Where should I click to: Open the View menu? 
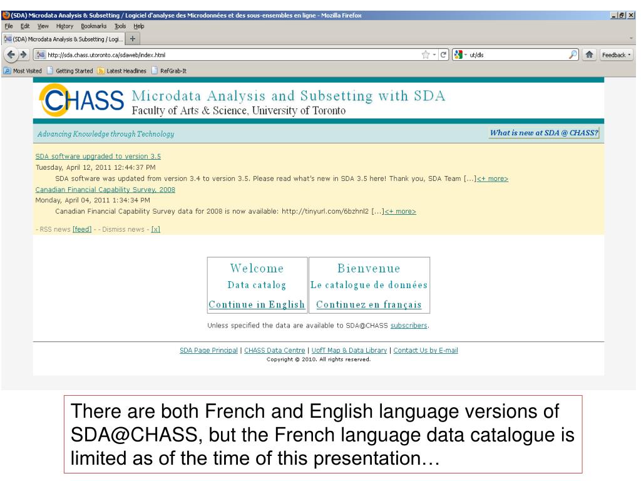coord(43,26)
